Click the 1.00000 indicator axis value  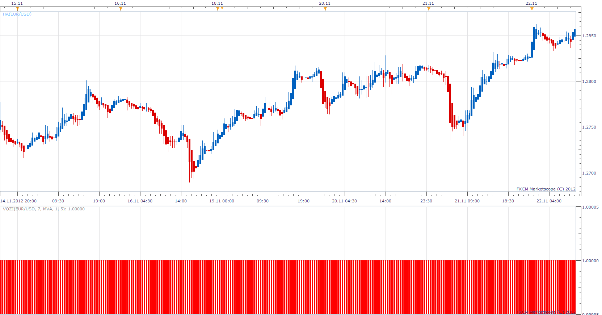[590, 261]
